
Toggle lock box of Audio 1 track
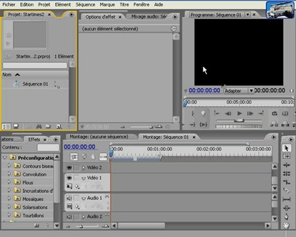[77, 198]
